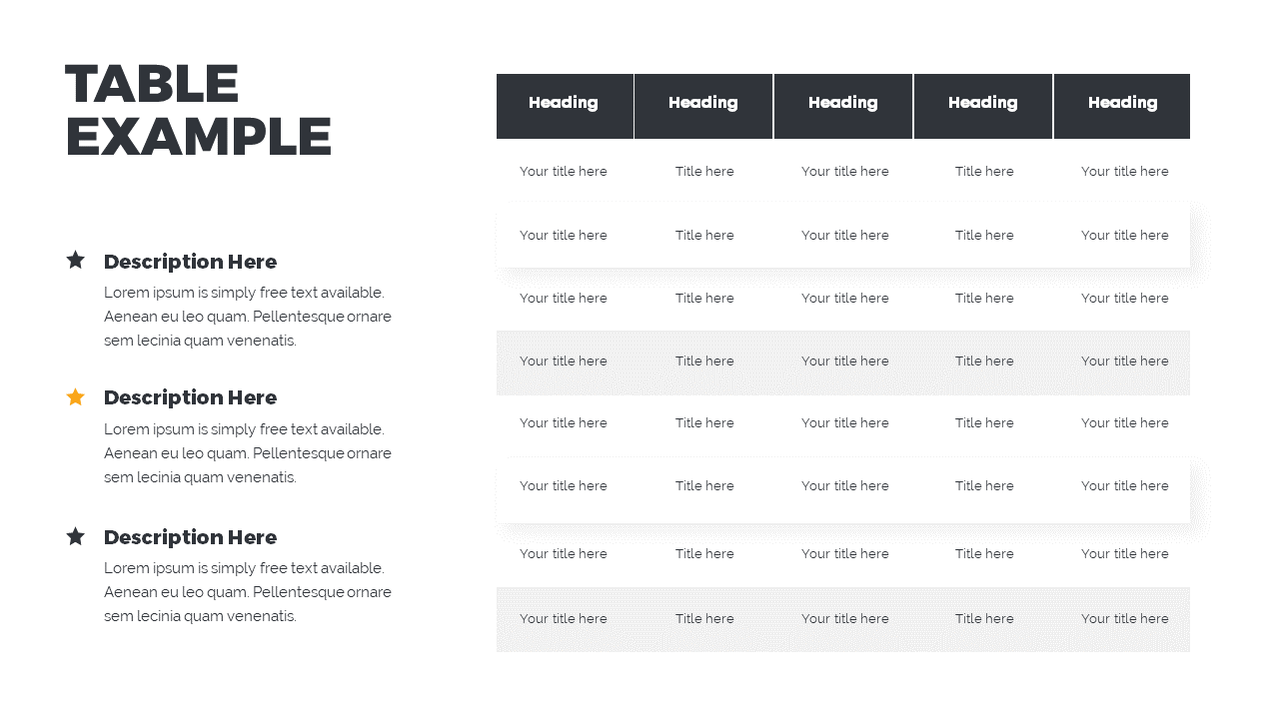
Task: Click the dark star beside the first description
Action: pos(76,261)
